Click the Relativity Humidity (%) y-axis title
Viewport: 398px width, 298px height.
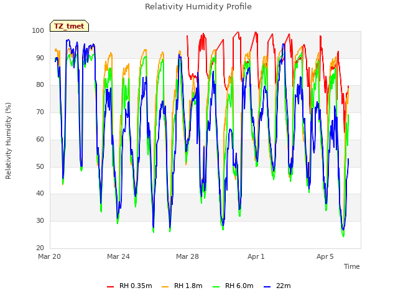tap(8, 141)
